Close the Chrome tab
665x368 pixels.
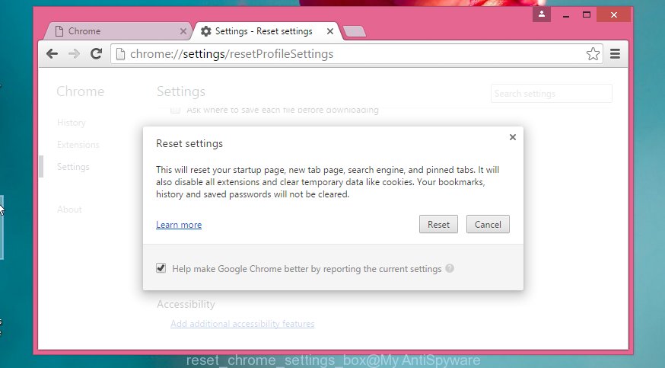[x=183, y=31]
